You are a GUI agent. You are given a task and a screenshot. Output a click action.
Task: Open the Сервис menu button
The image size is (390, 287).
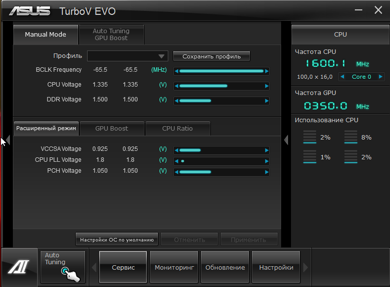click(x=123, y=267)
